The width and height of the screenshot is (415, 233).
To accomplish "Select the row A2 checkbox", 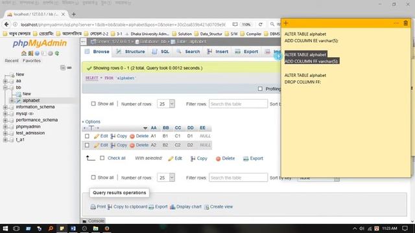I will pyautogui.click(x=87, y=145).
